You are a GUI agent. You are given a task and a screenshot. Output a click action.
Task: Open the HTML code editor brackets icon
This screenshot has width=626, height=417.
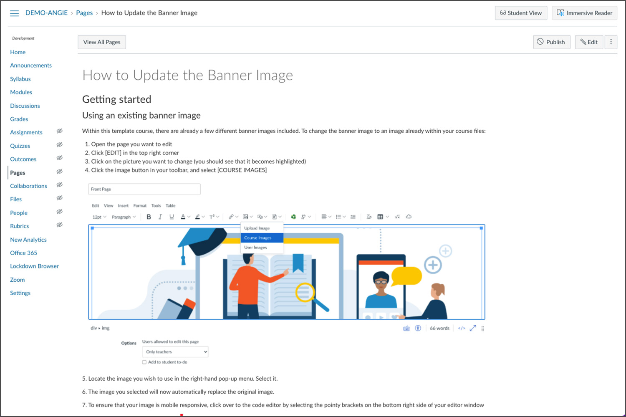coord(461,328)
